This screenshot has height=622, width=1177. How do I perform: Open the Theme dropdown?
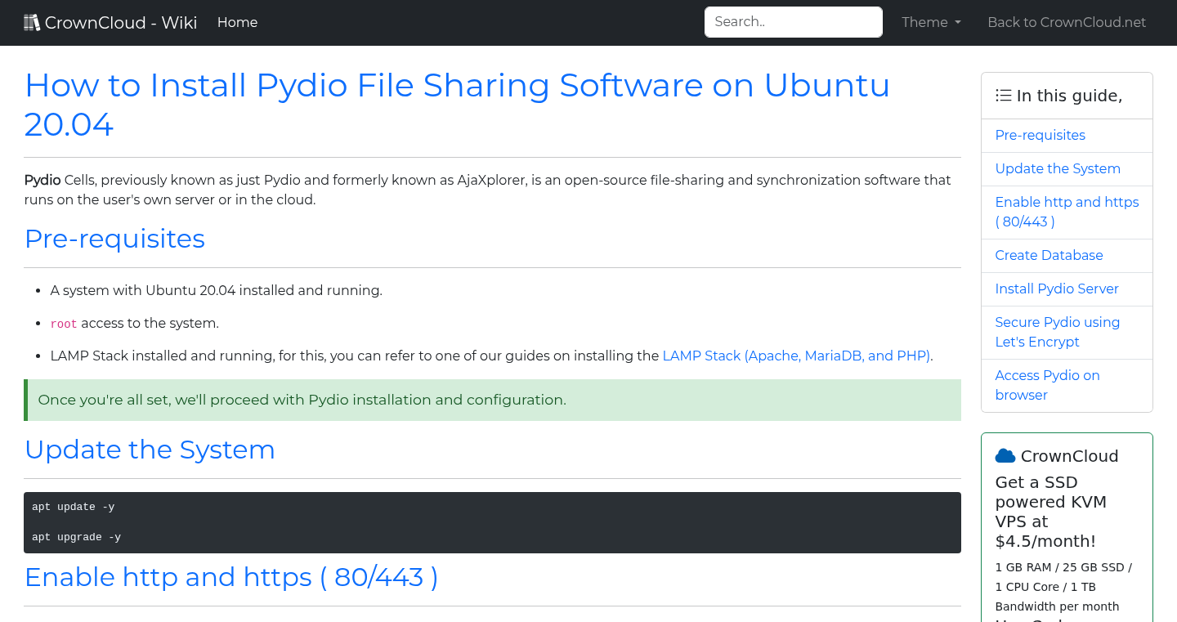pos(931,22)
